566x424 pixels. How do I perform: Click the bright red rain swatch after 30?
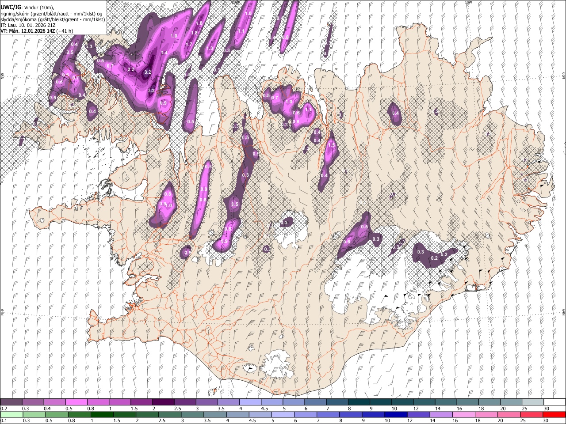tap(554, 414)
